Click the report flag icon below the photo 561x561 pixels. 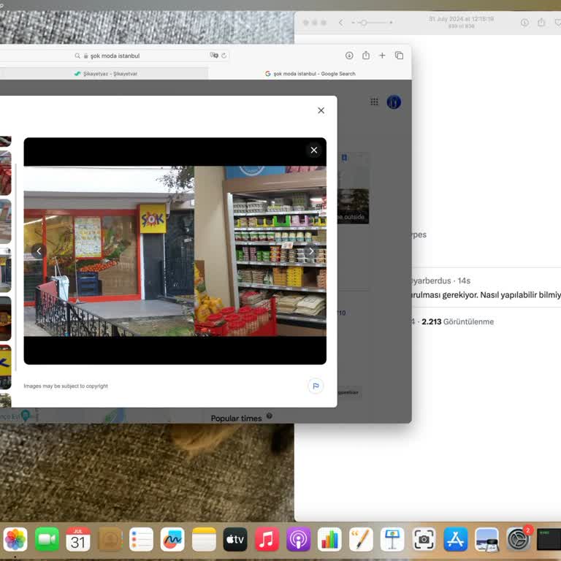316,386
